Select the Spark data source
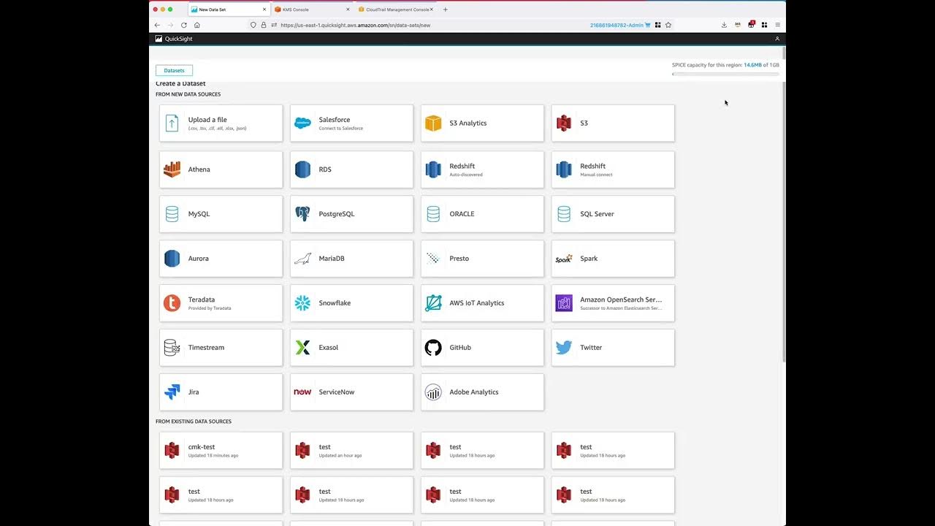 point(613,259)
